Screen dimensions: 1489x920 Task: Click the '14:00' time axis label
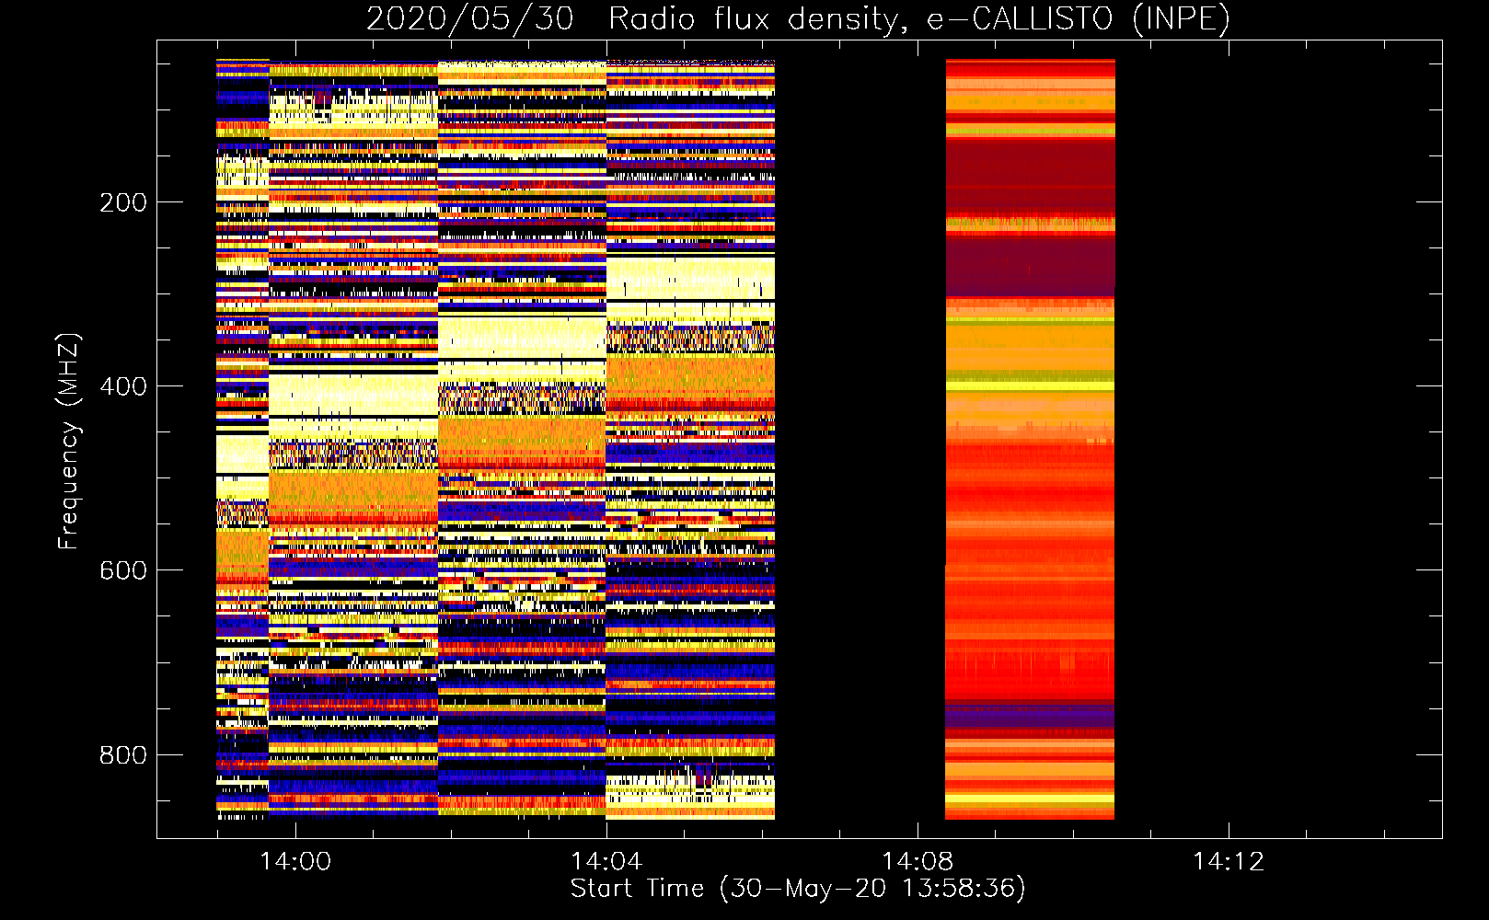(294, 862)
